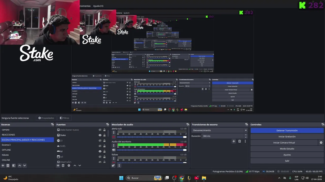The width and height of the screenshot is (325, 182).
Task: Move source up in Fuentes toolbar
Action: pyautogui.click(x=75, y=166)
